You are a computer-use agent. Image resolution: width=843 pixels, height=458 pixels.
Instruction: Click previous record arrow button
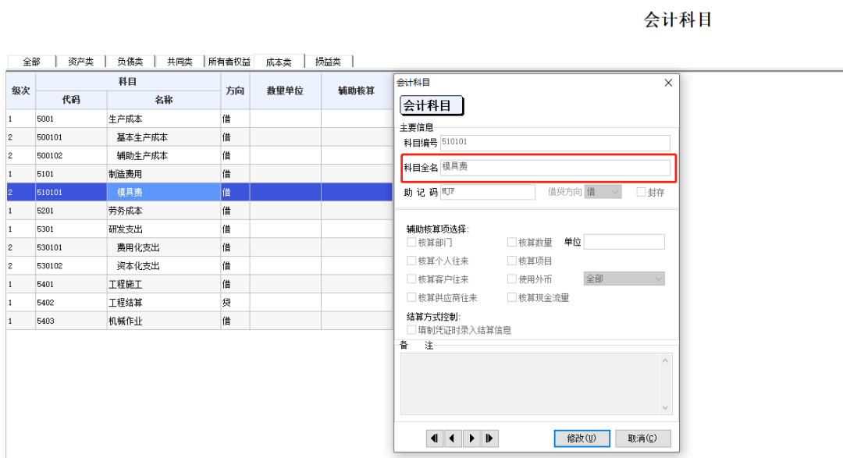click(453, 438)
